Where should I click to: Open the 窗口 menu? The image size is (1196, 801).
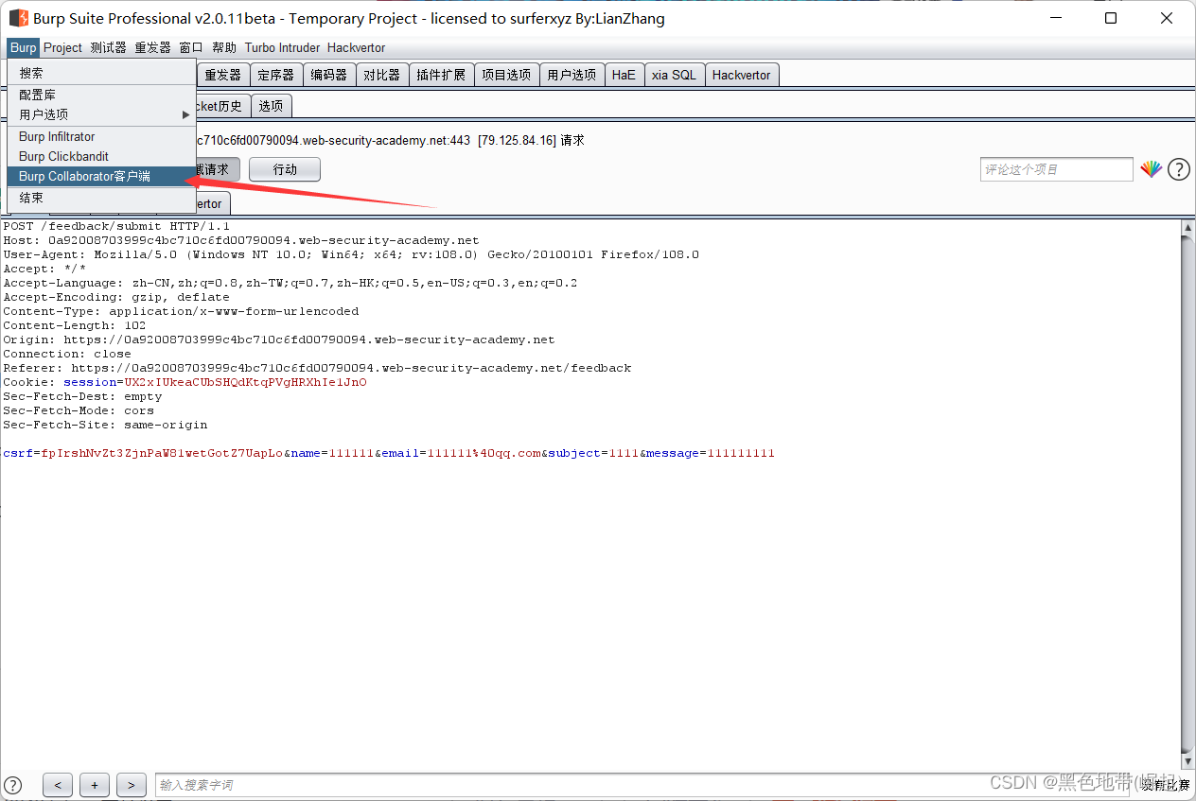(191, 47)
